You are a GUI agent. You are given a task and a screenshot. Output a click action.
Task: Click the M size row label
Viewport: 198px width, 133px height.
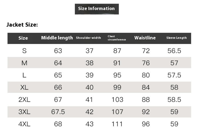coord(24,63)
